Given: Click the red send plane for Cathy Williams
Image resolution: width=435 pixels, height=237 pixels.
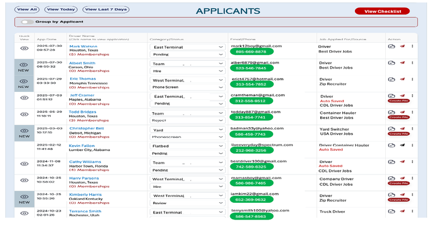Looking at the screenshot, I should tap(403, 161).
